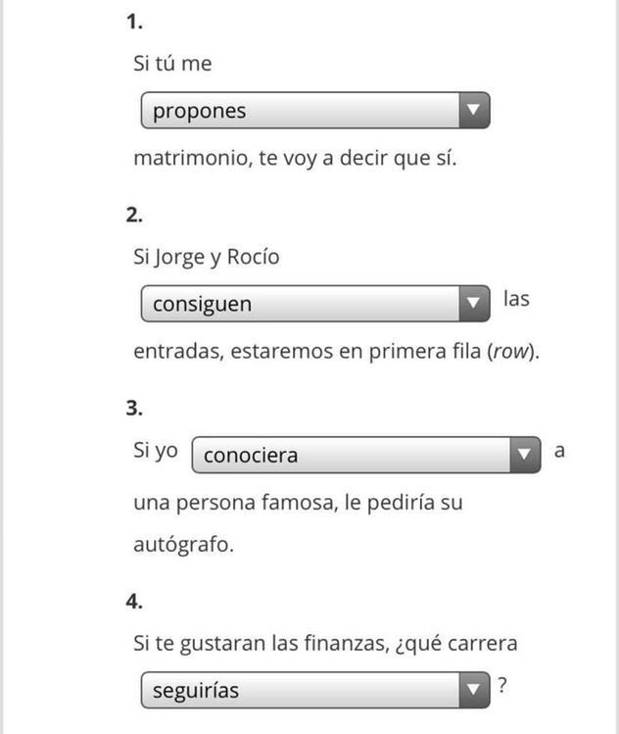The image size is (619, 734).
Task: Click the arrow on the 'consiguen' dropdown
Action: pyautogui.click(x=474, y=304)
